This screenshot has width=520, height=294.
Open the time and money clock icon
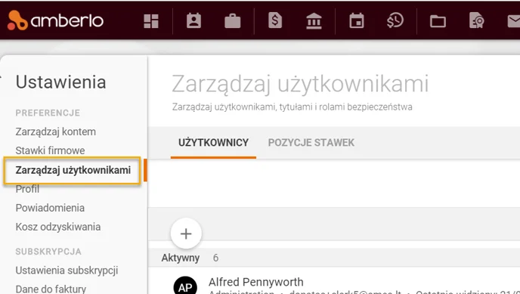coord(395,20)
